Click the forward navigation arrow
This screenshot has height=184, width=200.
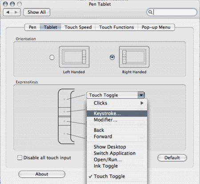tap(16, 12)
